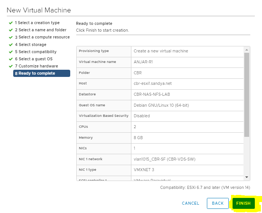Open step 2 Select a name and folder

pyautogui.click(x=40, y=30)
